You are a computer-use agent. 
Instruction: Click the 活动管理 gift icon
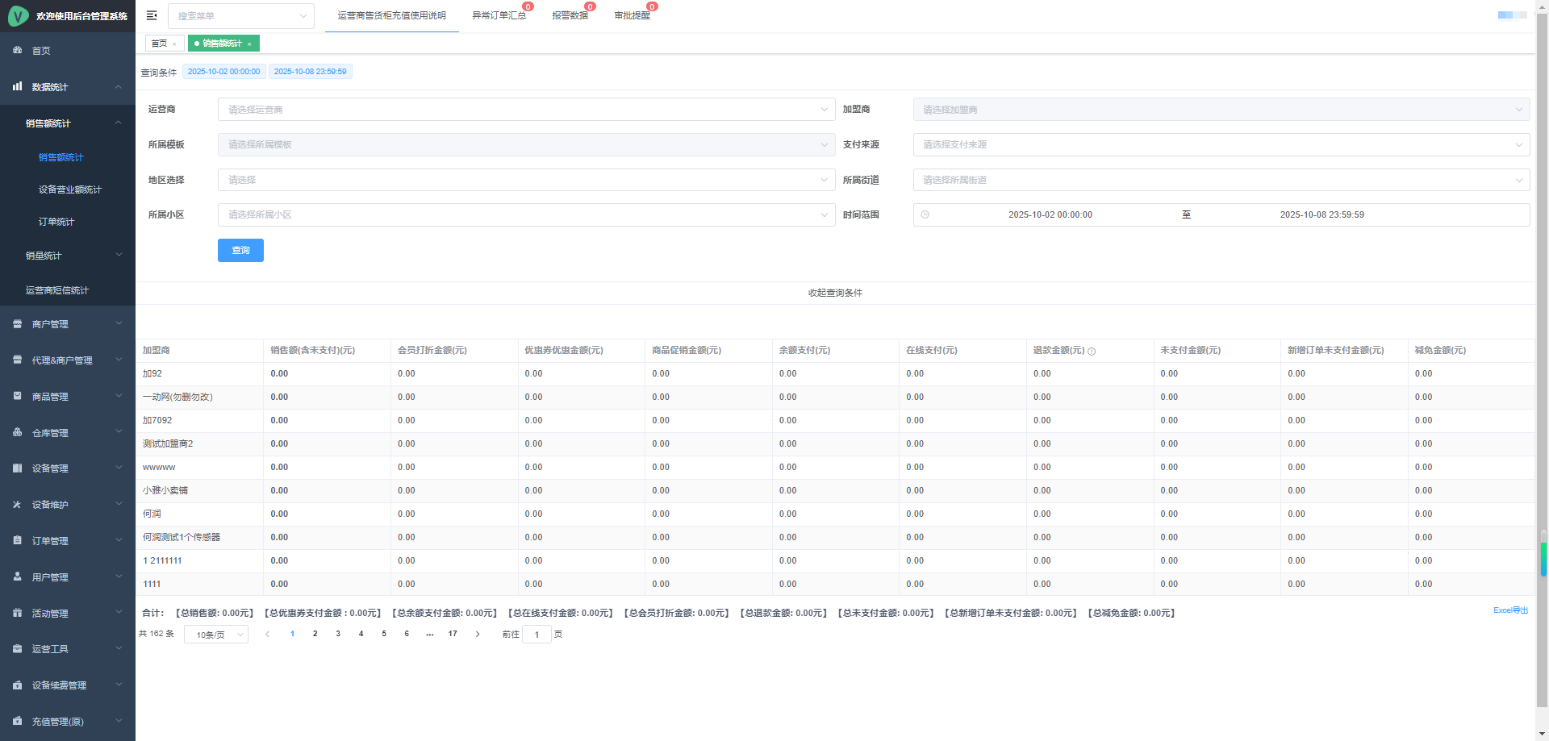coord(18,614)
